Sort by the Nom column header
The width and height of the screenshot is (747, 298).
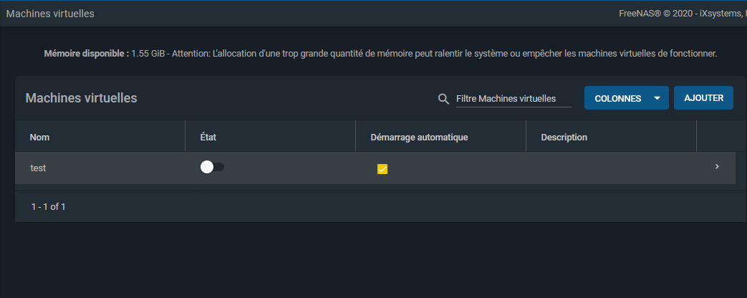[39, 137]
